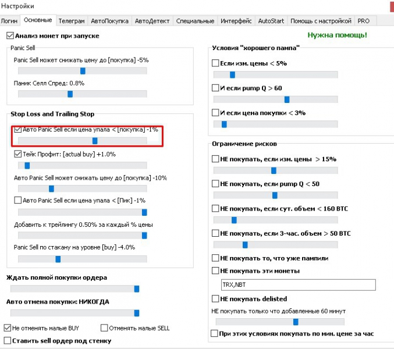Select the Специальные tab
394x349 pixels.
(195, 21)
